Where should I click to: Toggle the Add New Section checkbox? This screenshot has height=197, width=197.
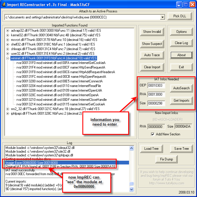(153, 134)
